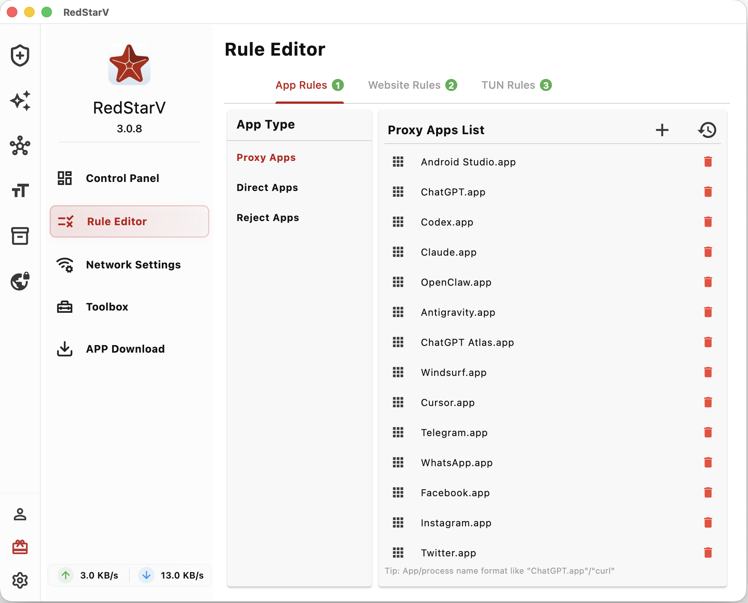Open the user account icon
This screenshot has width=748, height=603.
pyautogui.click(x=20, y=514)
